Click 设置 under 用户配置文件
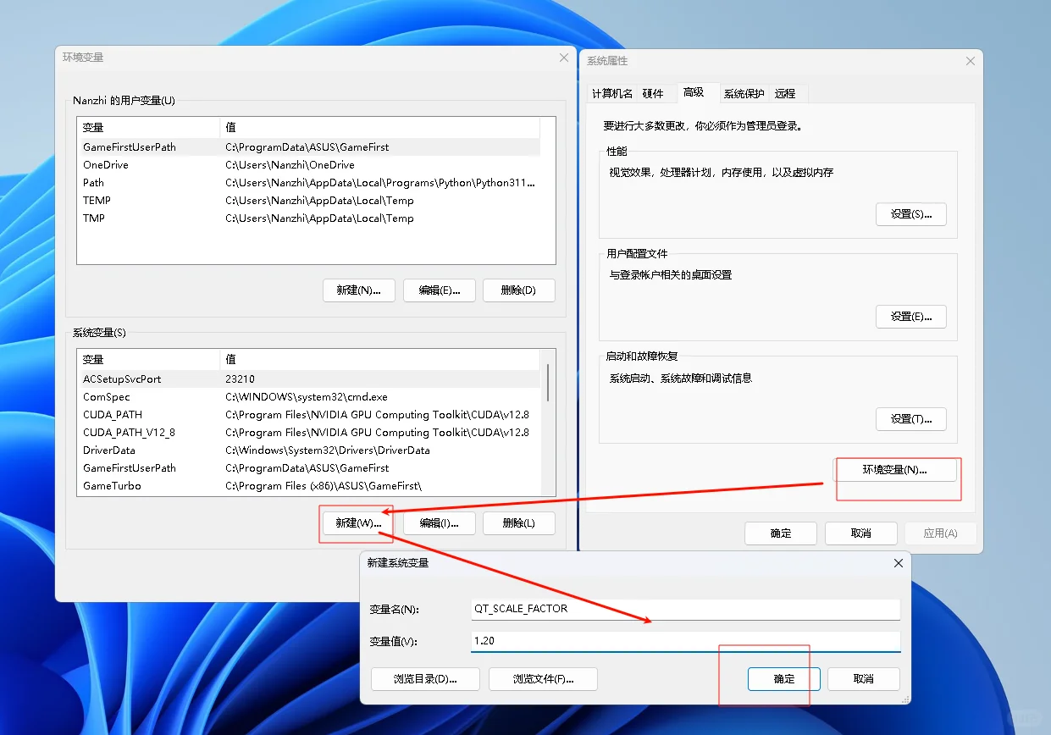This screenshot has height=735, width=1051. click(x=910, y=316)
